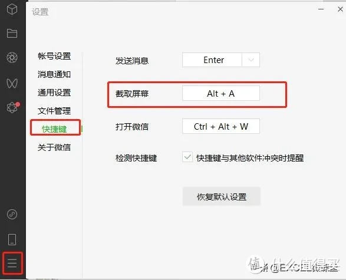The width and height of the screenshot is (346, 280).
Task: Expand the send message dropdown arrow
Action: [251, 60]
